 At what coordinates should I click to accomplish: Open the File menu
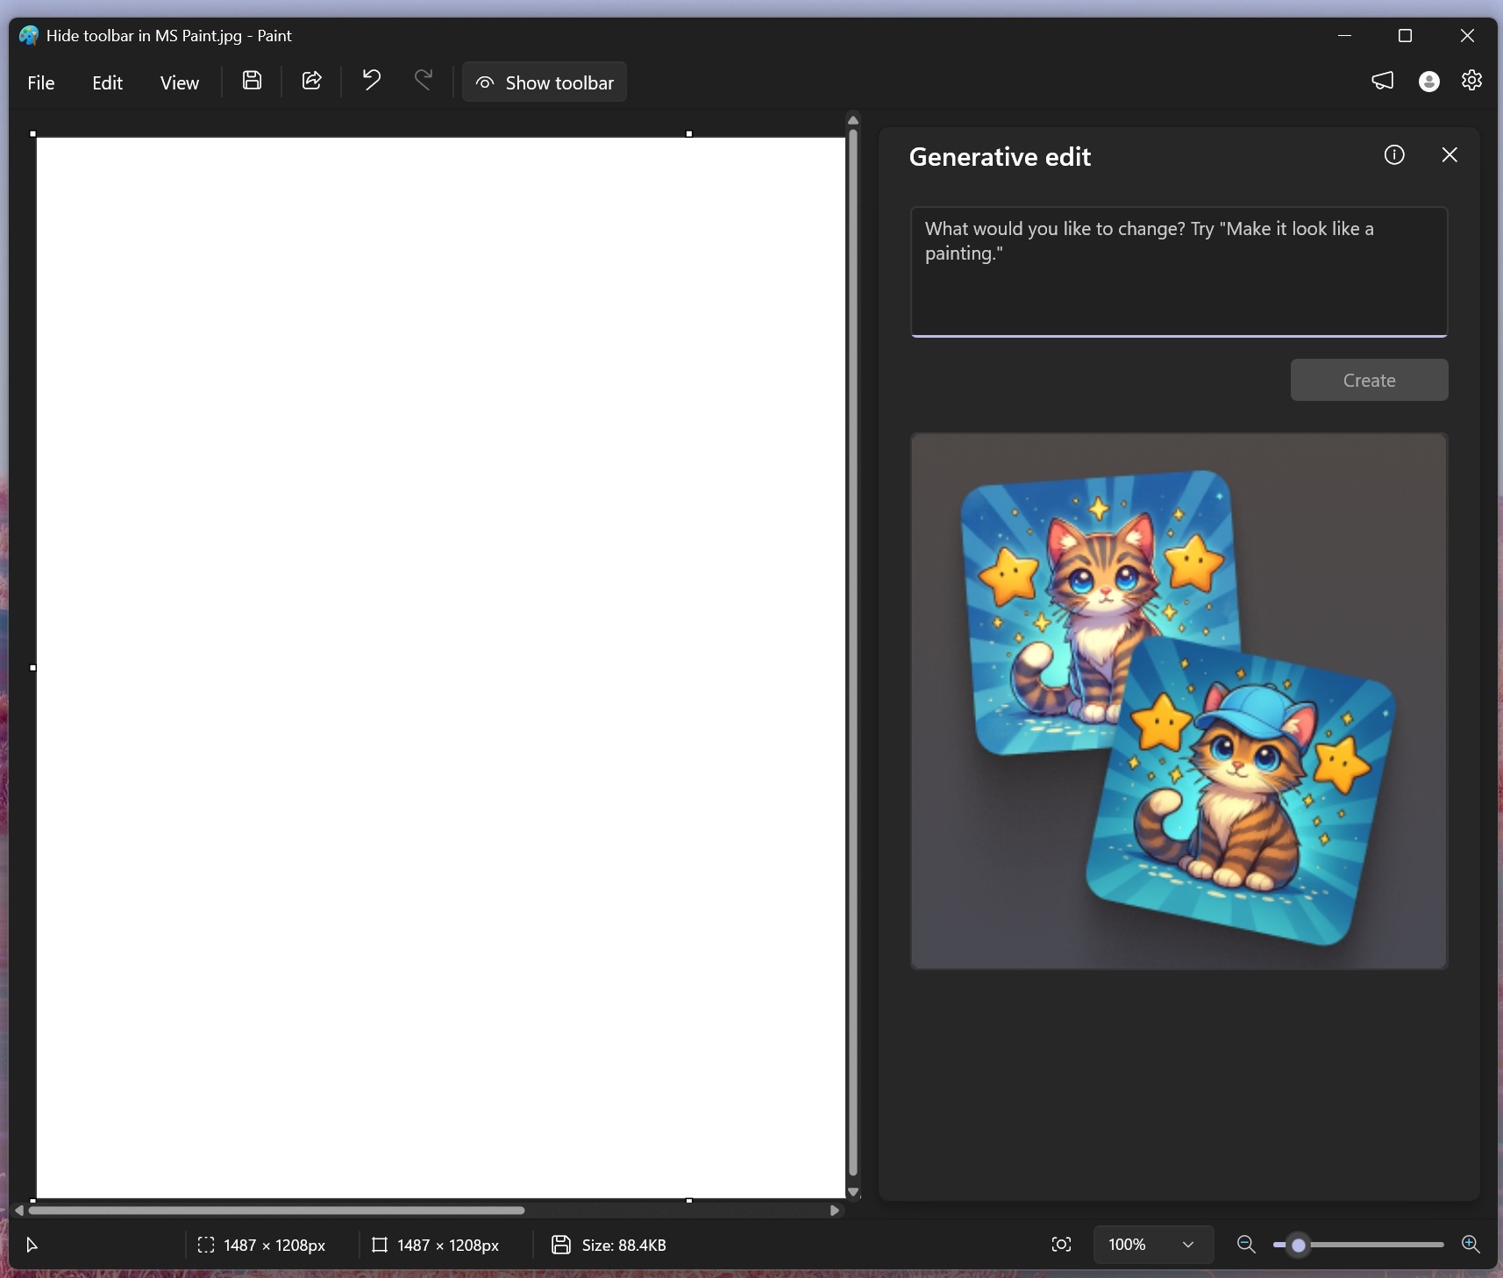click(x=40, y=82)
